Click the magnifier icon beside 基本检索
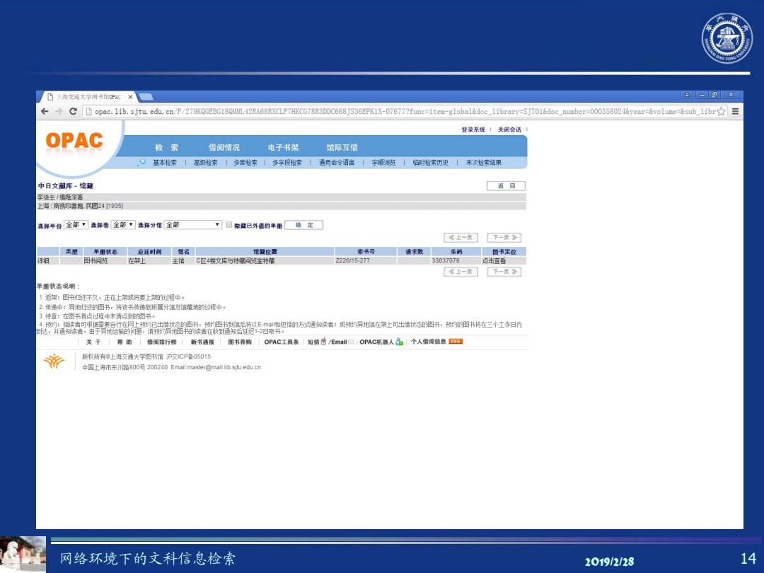 (141, 162)
